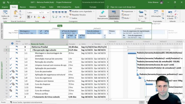Open the Arquivo menu

5,7
